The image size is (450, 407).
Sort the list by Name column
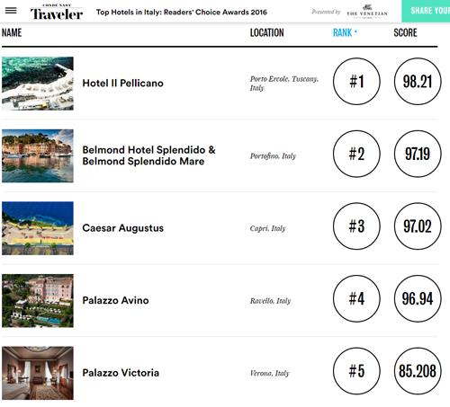tap(12, 32)
